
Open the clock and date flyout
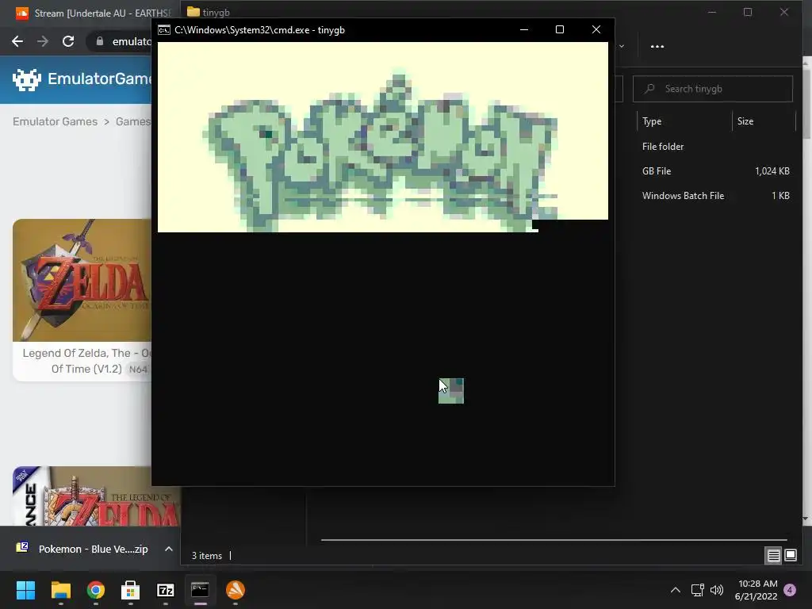[x=756, y=590]
